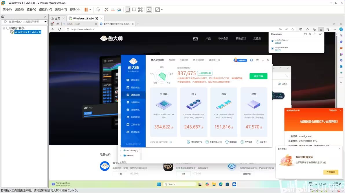The image size is (345, 193).
Task: Pin the Downloads panel with pin icon
Action: click(320, 34)
